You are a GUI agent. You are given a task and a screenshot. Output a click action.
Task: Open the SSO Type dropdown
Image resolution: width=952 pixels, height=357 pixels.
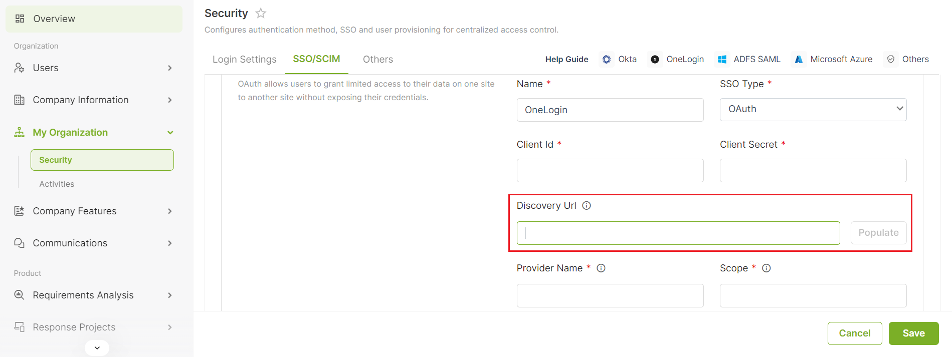pyautogui.click(x=813, y=109)
